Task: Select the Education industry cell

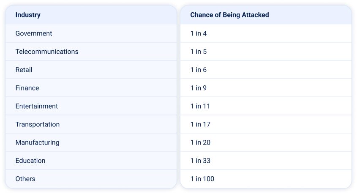Action: click(x=30, y=161)
